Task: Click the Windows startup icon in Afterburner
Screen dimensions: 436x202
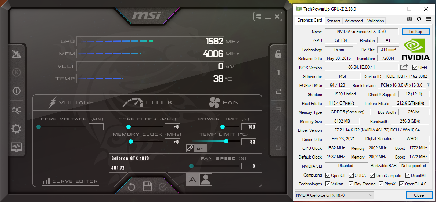Action: (x=258, y=17)
